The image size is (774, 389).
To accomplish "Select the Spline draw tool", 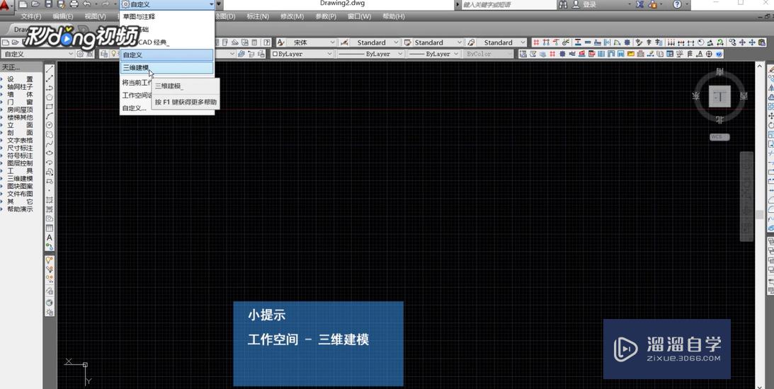I will (x=50, y=144).
